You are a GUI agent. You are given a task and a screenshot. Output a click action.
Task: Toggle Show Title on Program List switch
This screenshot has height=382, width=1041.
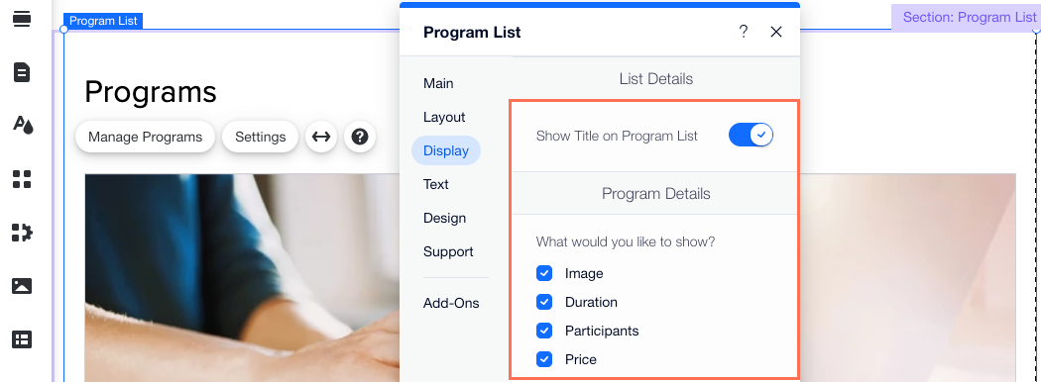pos(751,136)
